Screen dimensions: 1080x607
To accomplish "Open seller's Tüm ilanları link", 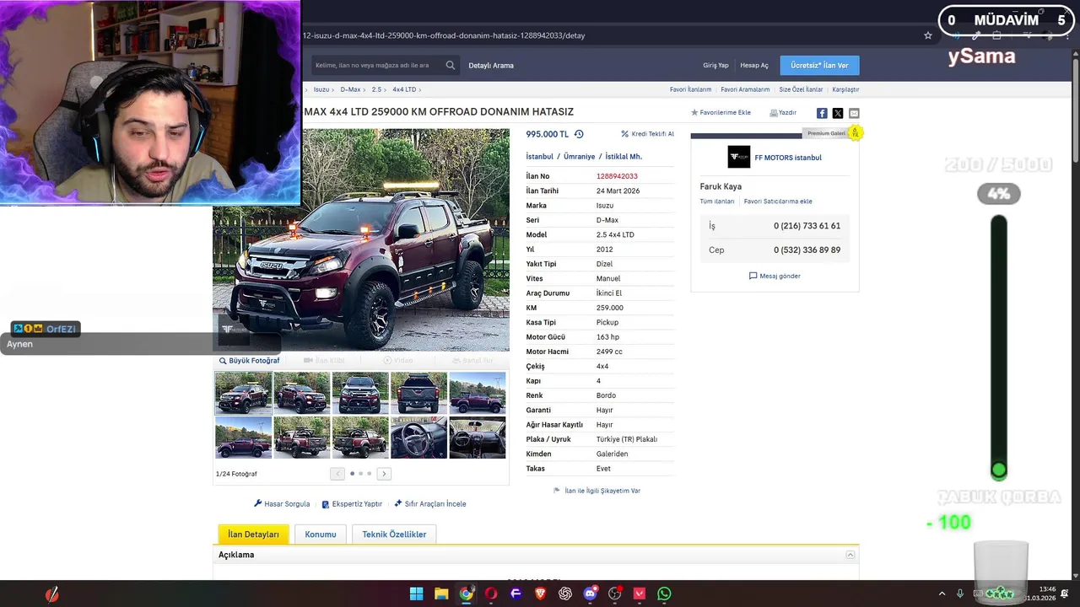I will (x=717, y=201).
